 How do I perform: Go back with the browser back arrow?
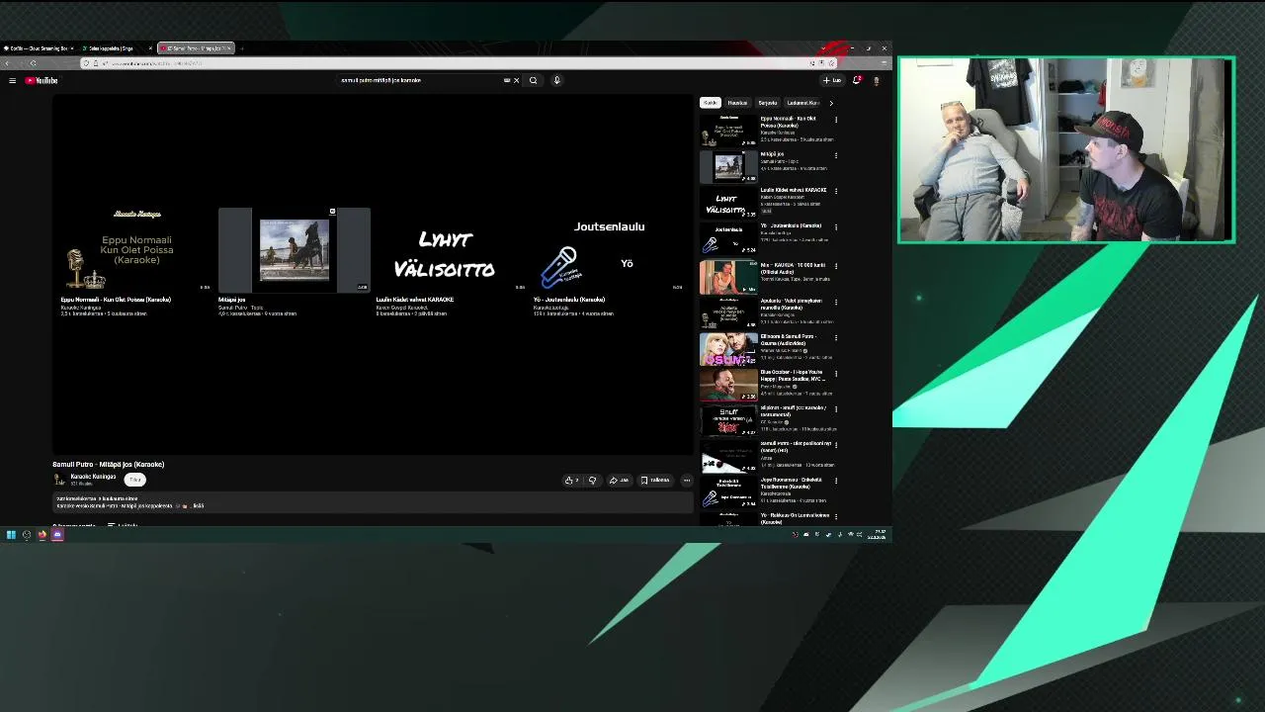tap(8, 63)
